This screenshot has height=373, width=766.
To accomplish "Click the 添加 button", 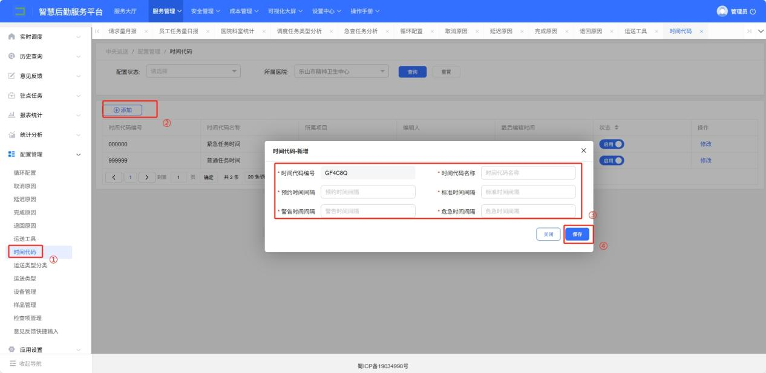I will pos(123,109).
